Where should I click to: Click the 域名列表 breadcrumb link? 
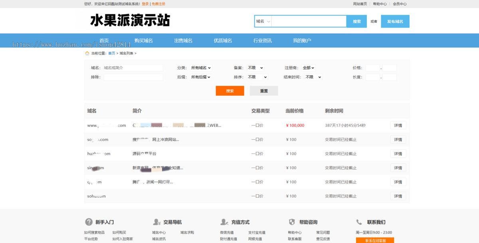(126, 53)
